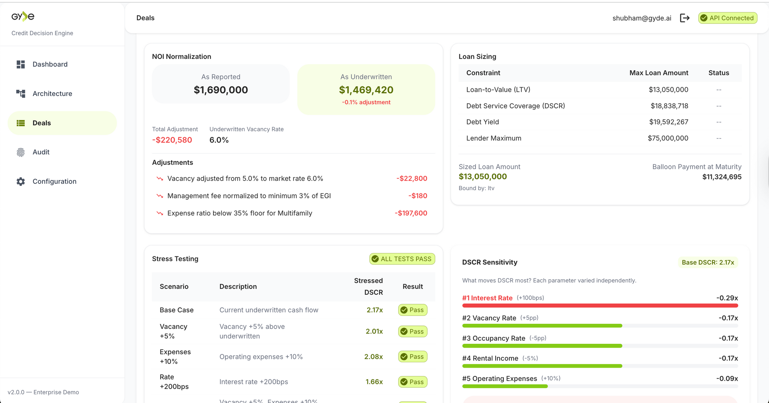The image size is (769, 403).
Task: Click the Architecture diagram icon
Action: (21, 94)
